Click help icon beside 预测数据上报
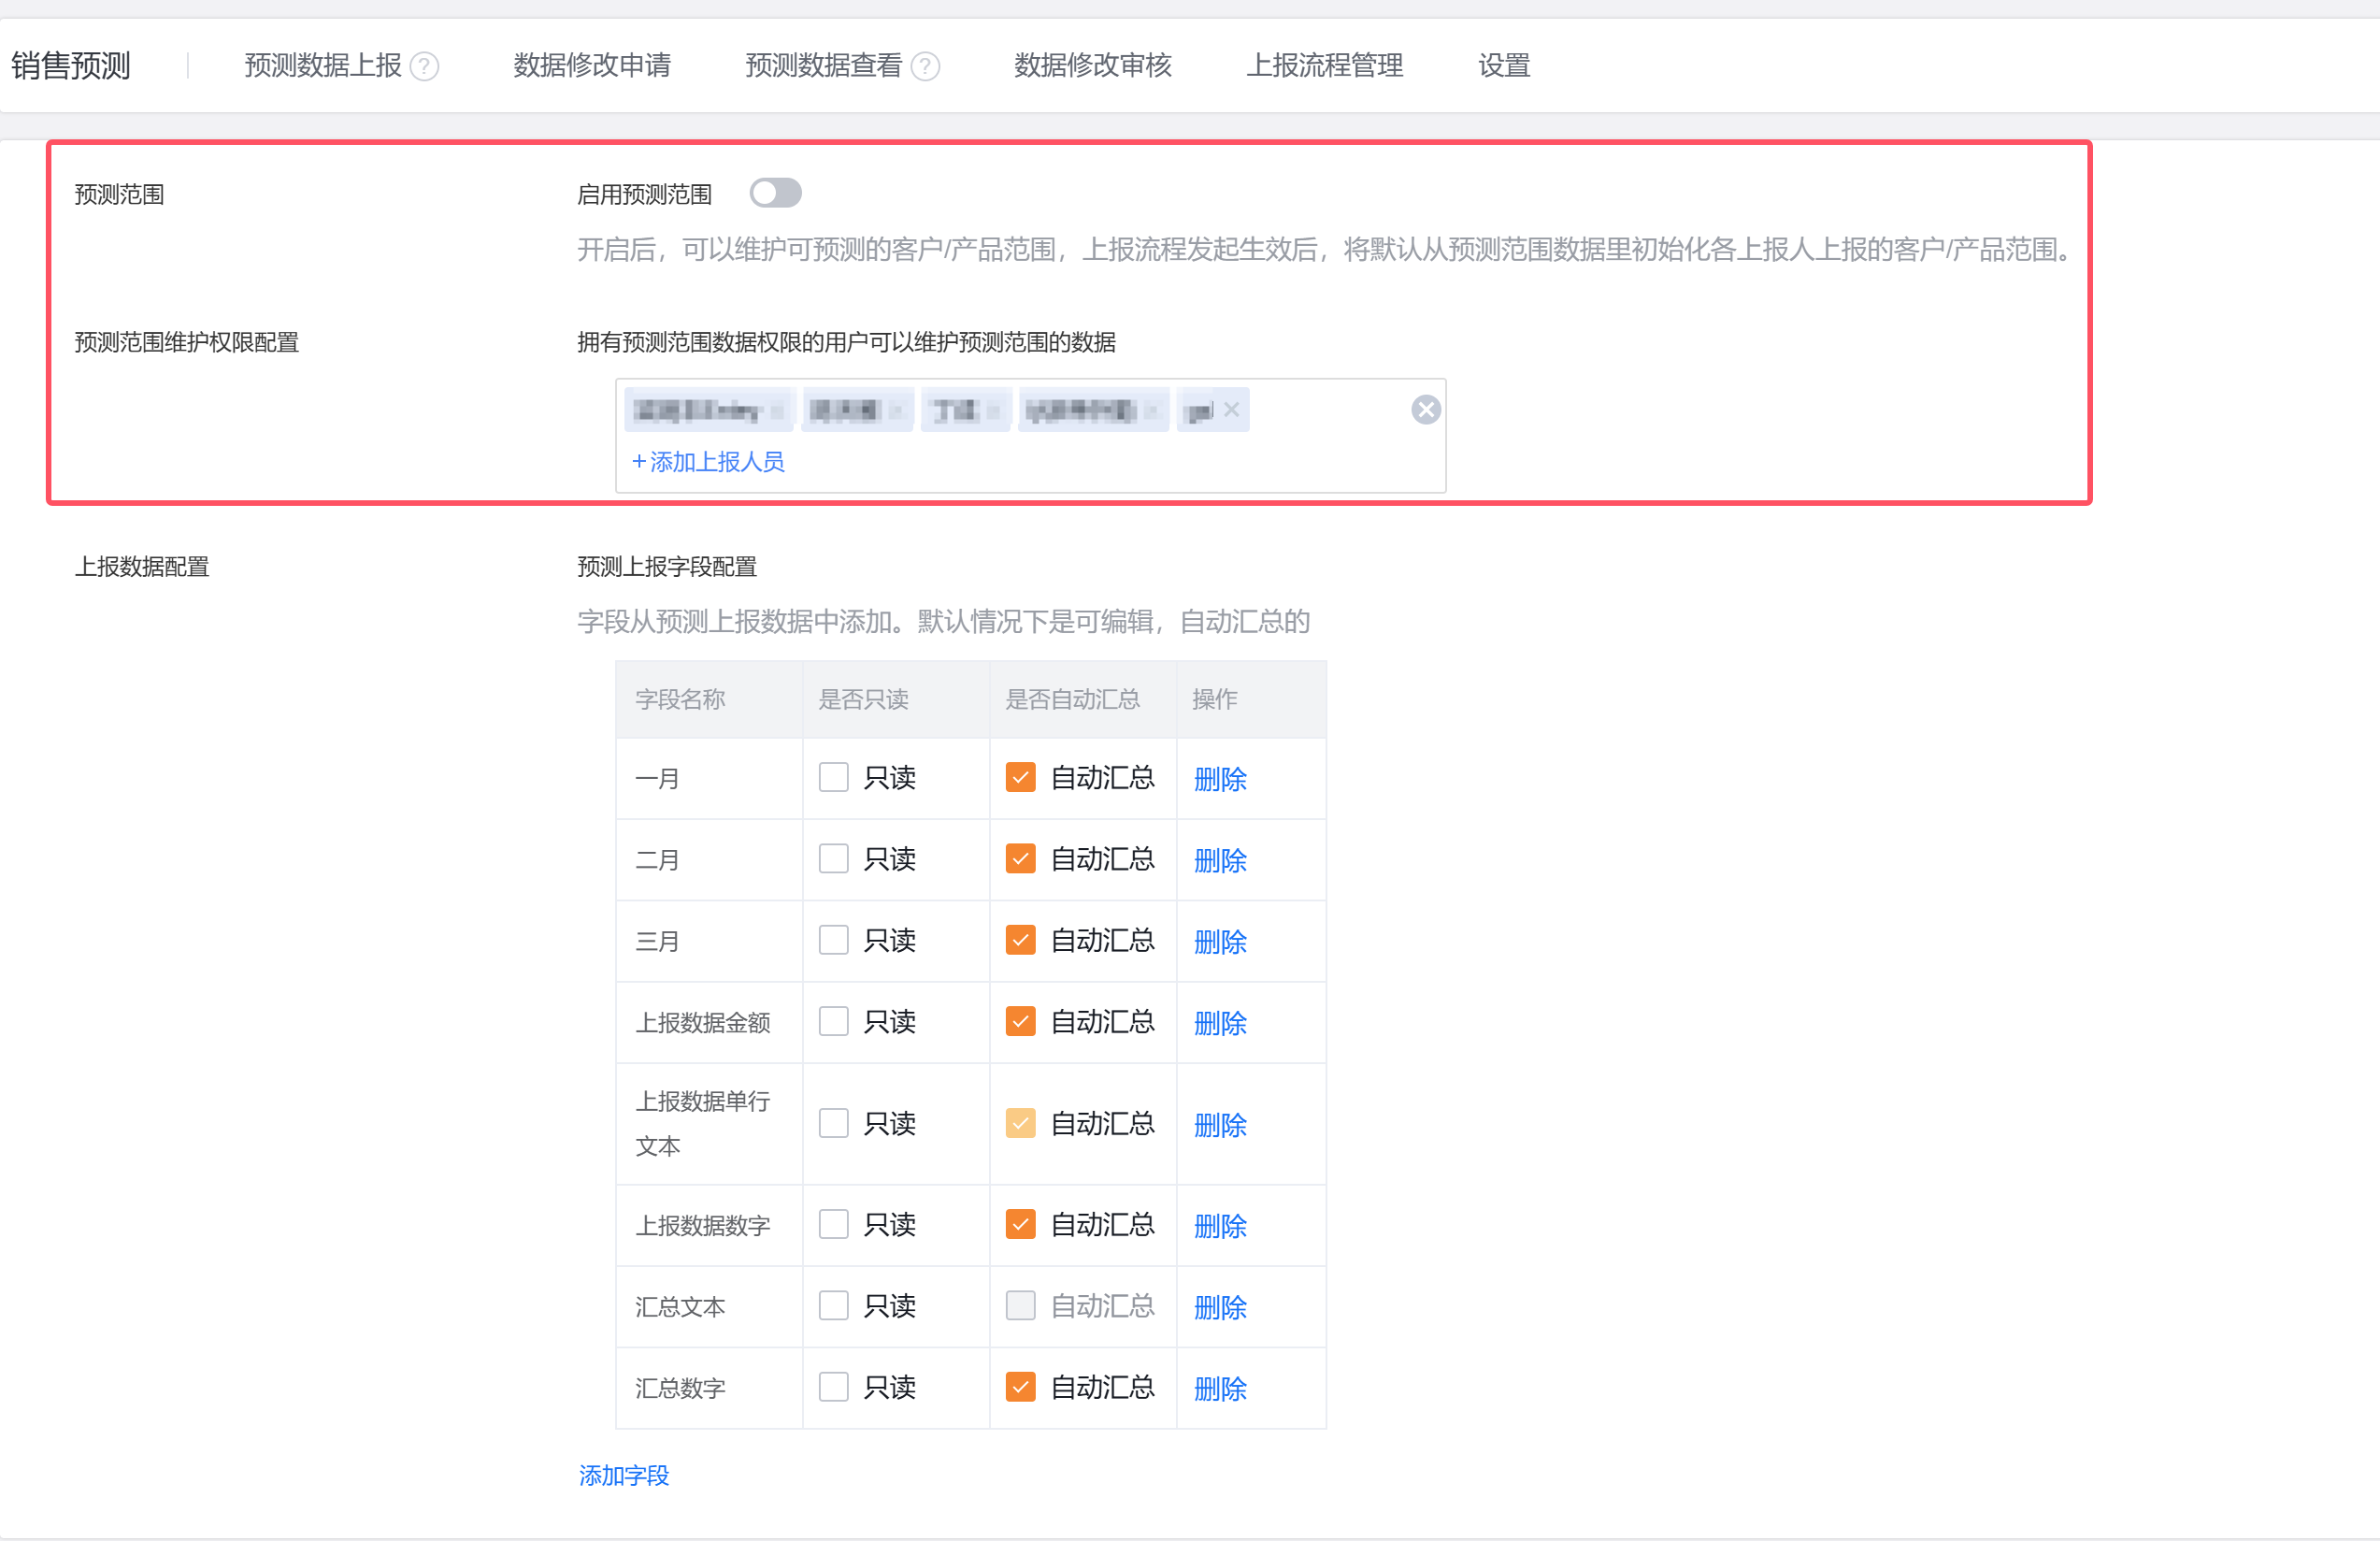The width and height of the screenshot is (2380, 1541). point(424,66)
